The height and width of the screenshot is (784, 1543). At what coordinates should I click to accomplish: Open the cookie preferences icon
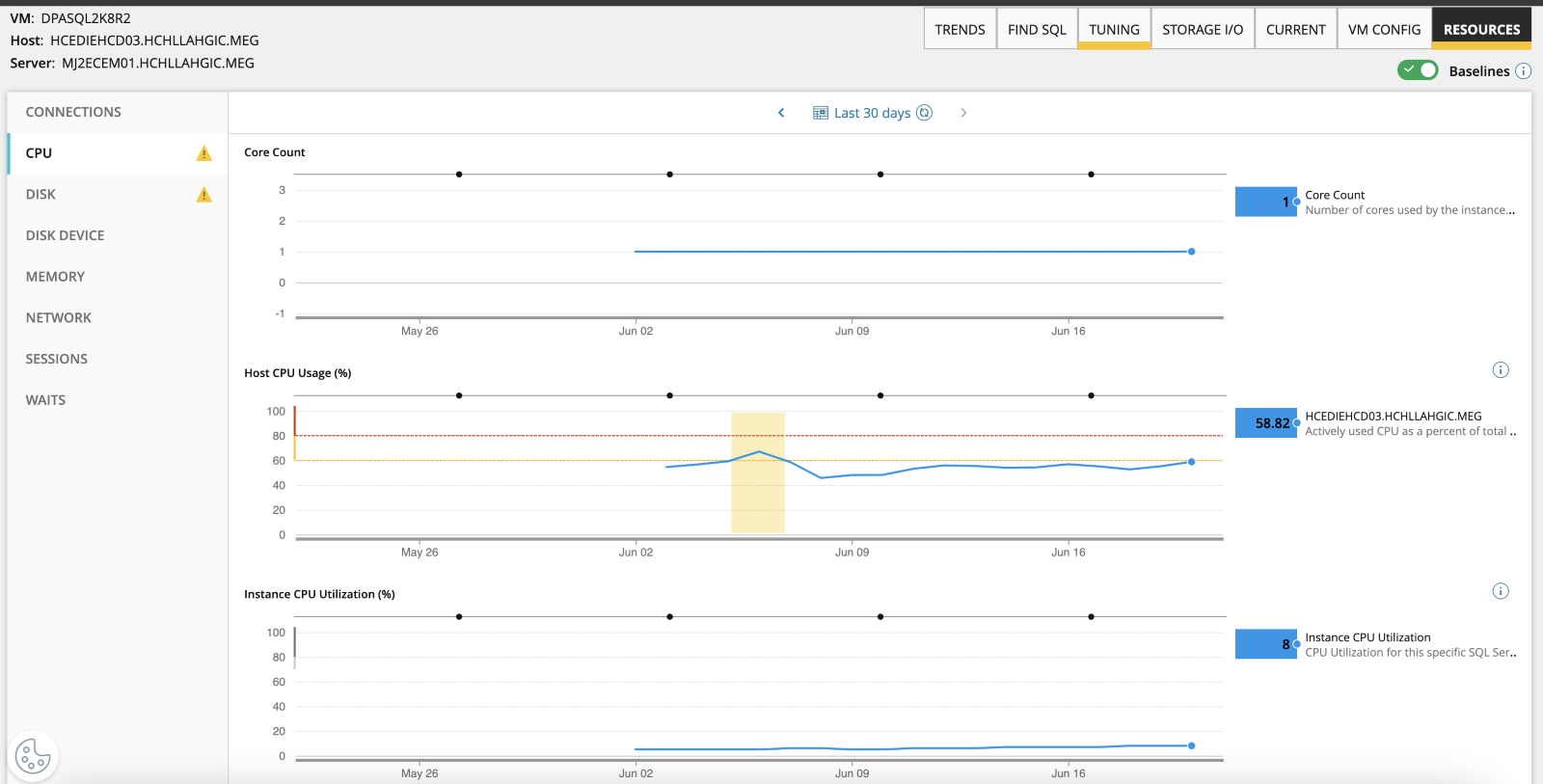(x=33, y=756)
